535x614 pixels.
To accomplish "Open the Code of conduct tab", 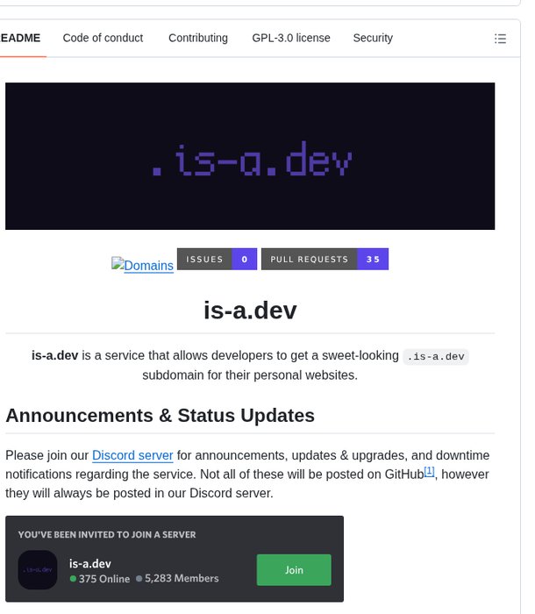I will coord(103,38).
